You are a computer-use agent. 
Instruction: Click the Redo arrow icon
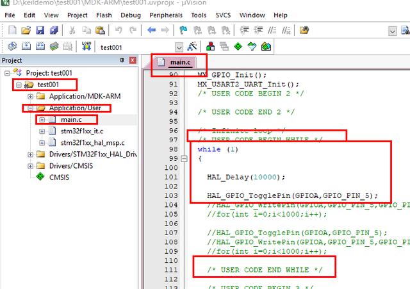coord(133,30)
